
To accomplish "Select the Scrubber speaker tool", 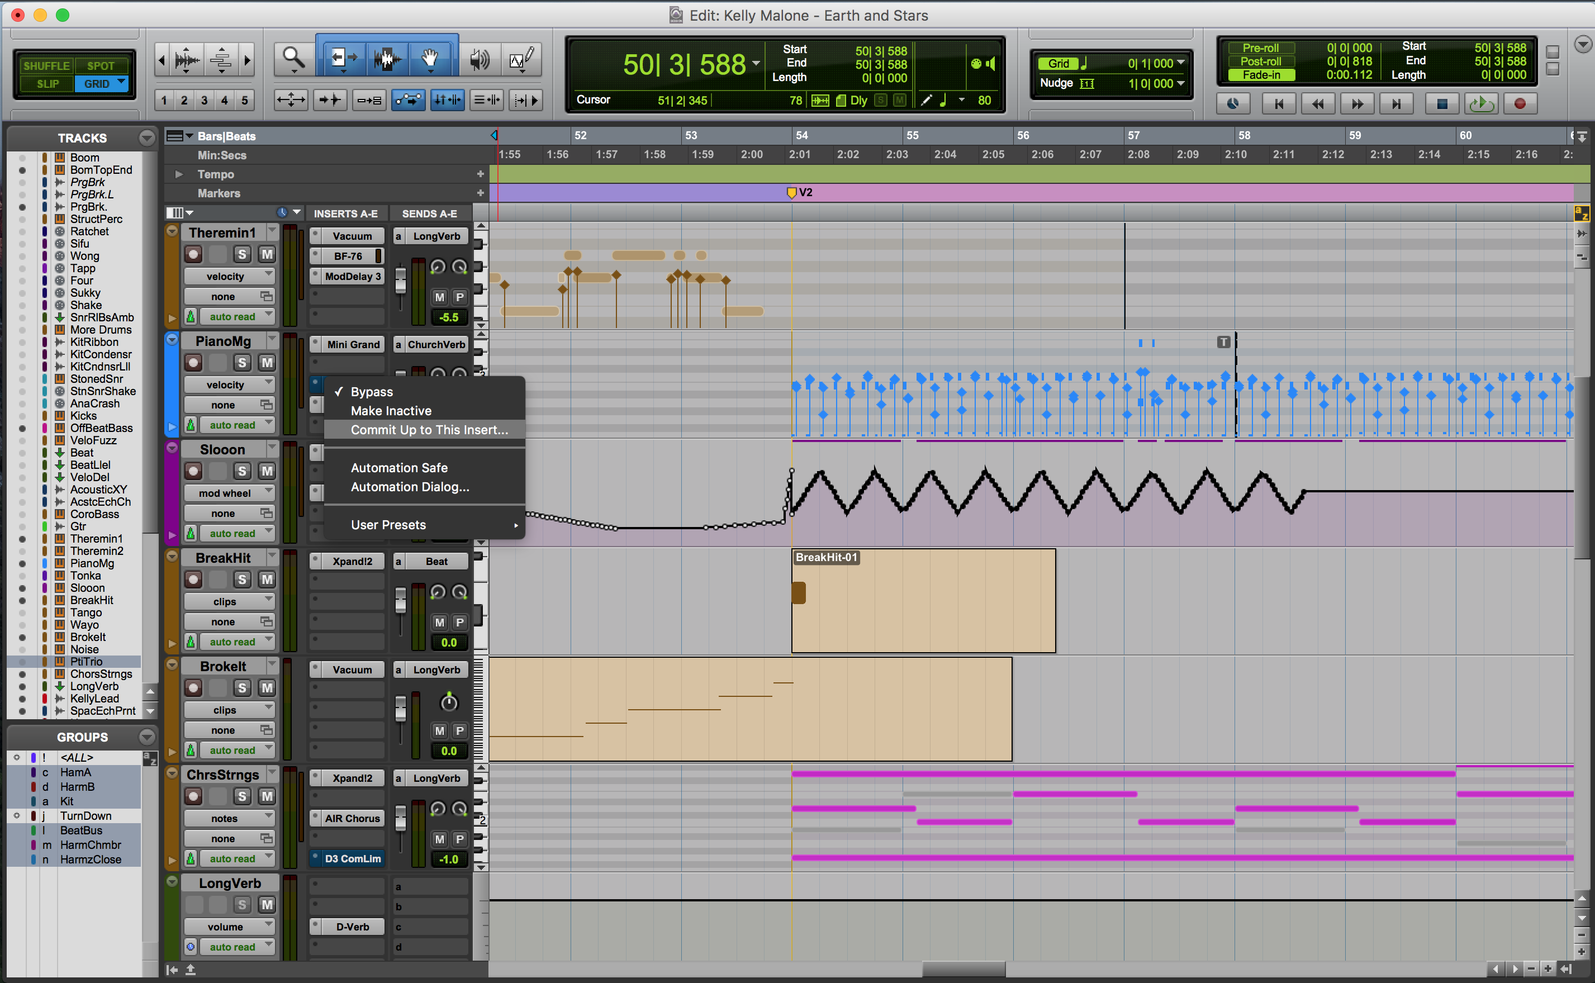I will pos(480,60).
